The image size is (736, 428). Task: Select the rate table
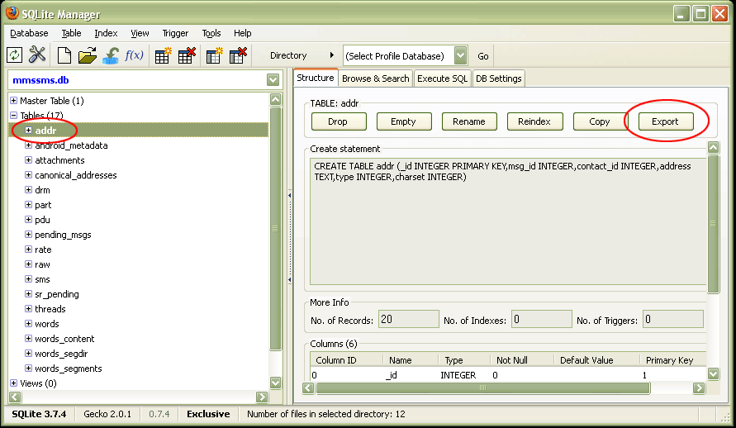43,250
